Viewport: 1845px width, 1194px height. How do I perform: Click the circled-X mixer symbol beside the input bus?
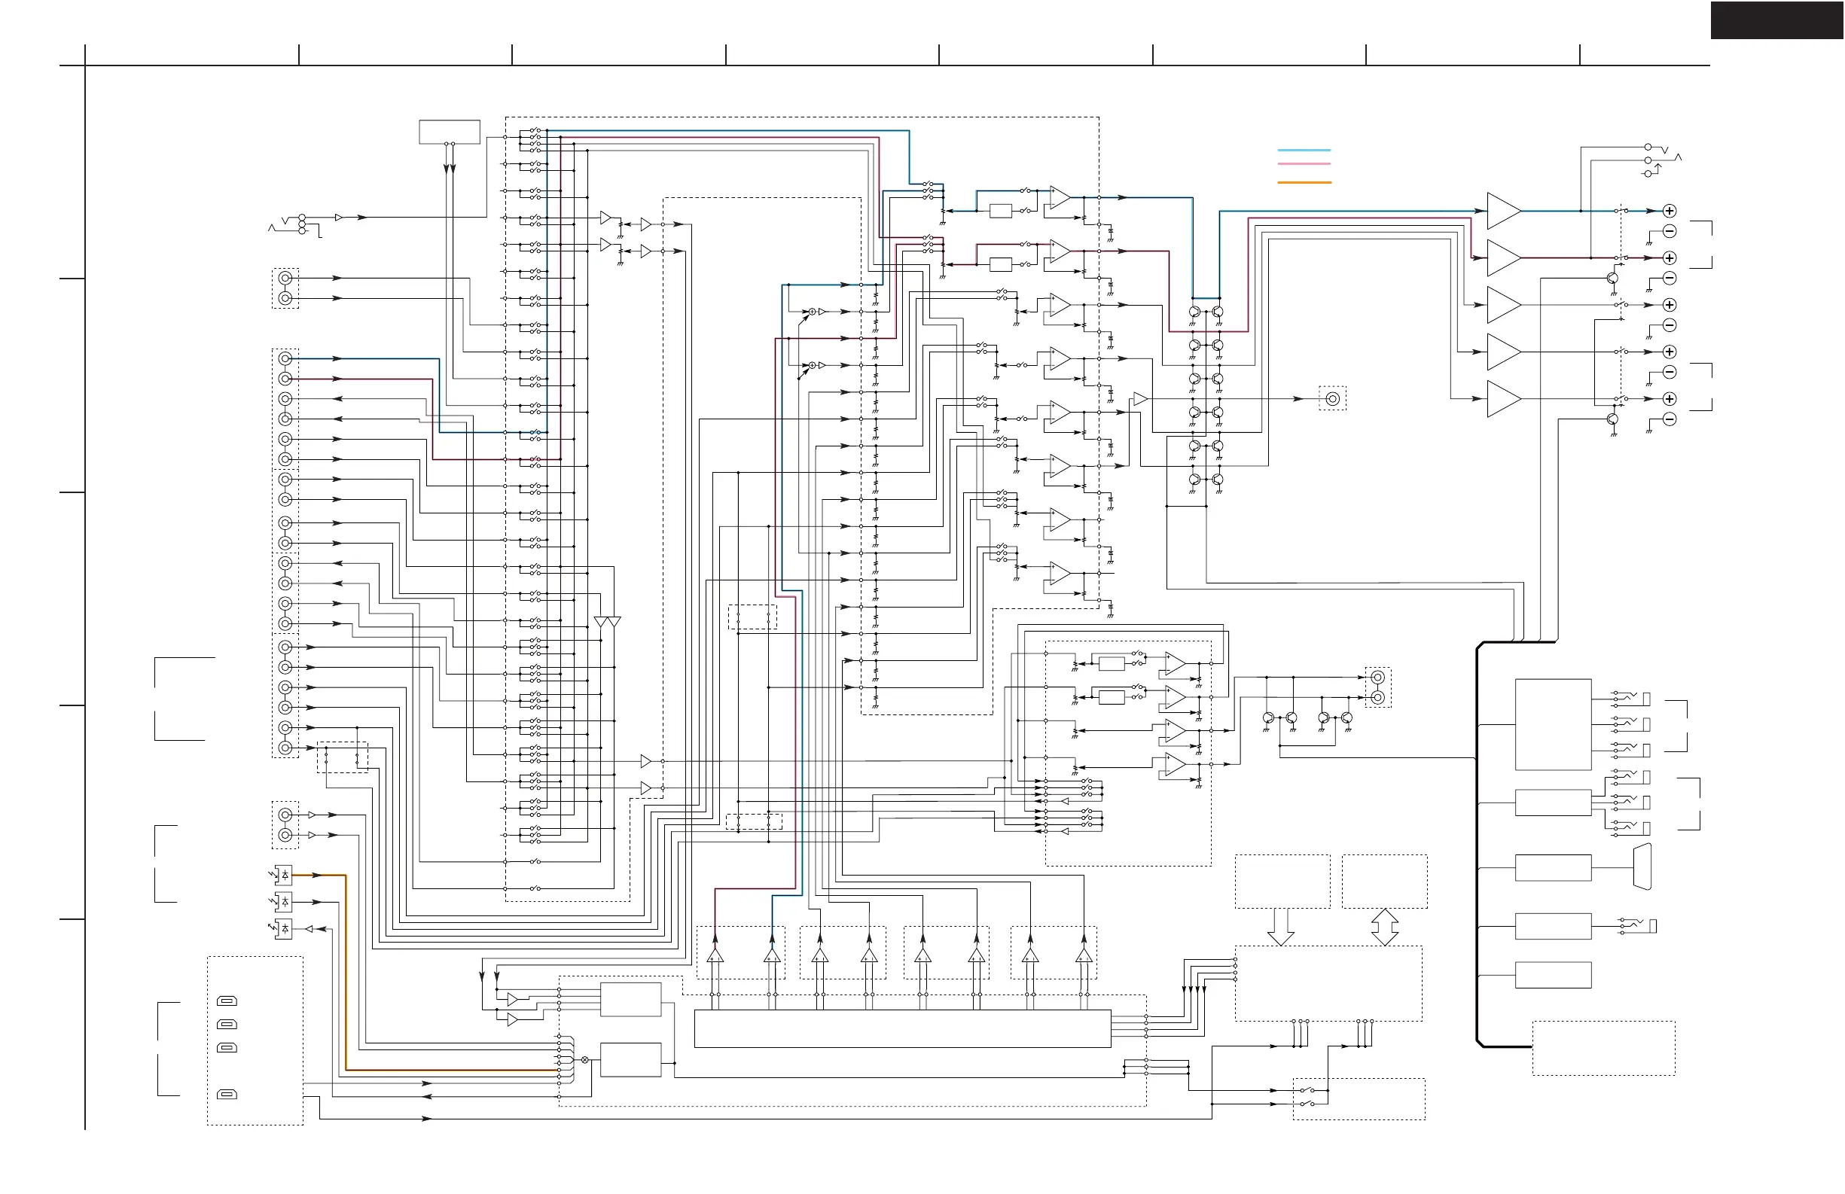click(x=584, y=1060)
